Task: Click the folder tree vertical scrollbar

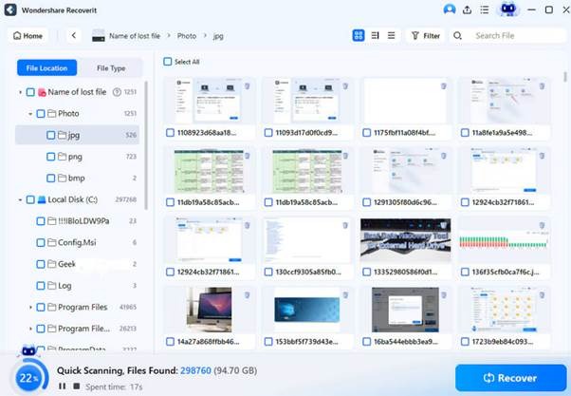Action: [146, 146]
